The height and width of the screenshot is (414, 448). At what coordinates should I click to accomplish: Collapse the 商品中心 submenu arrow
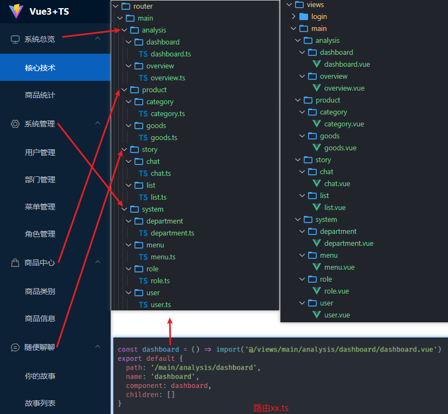(98, 262)
